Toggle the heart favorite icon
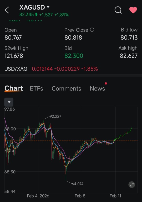Viewport: 142px width, 202px height. [x=133, y=10]
